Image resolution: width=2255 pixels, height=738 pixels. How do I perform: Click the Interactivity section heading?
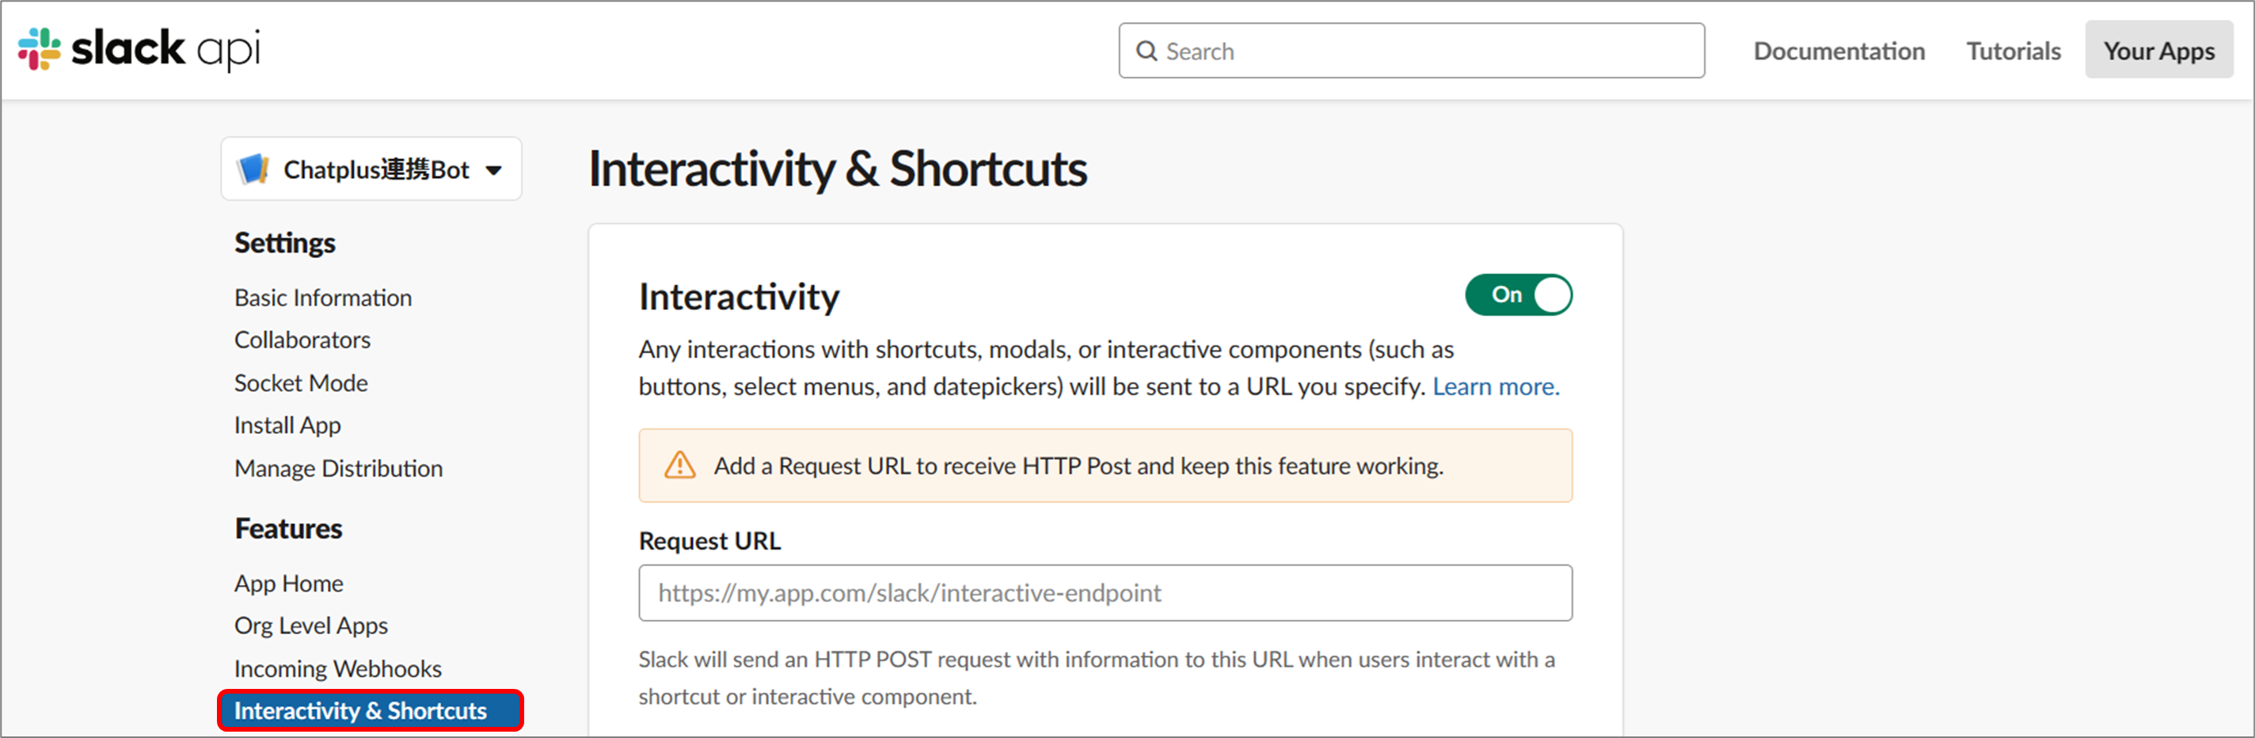click(x=739, y=297)
